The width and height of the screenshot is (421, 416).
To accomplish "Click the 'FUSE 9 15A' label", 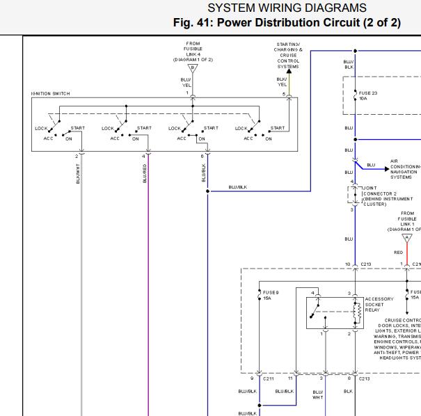I will tap(271, 295).
